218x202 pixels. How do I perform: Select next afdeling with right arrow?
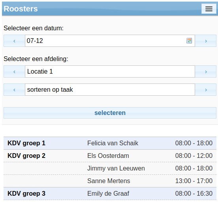[x=206, y=72]
